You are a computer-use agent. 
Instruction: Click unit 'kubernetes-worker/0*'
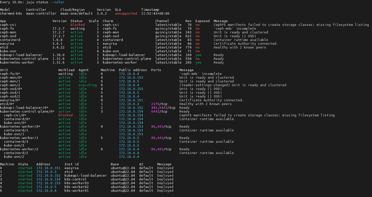tap(20, 127)
